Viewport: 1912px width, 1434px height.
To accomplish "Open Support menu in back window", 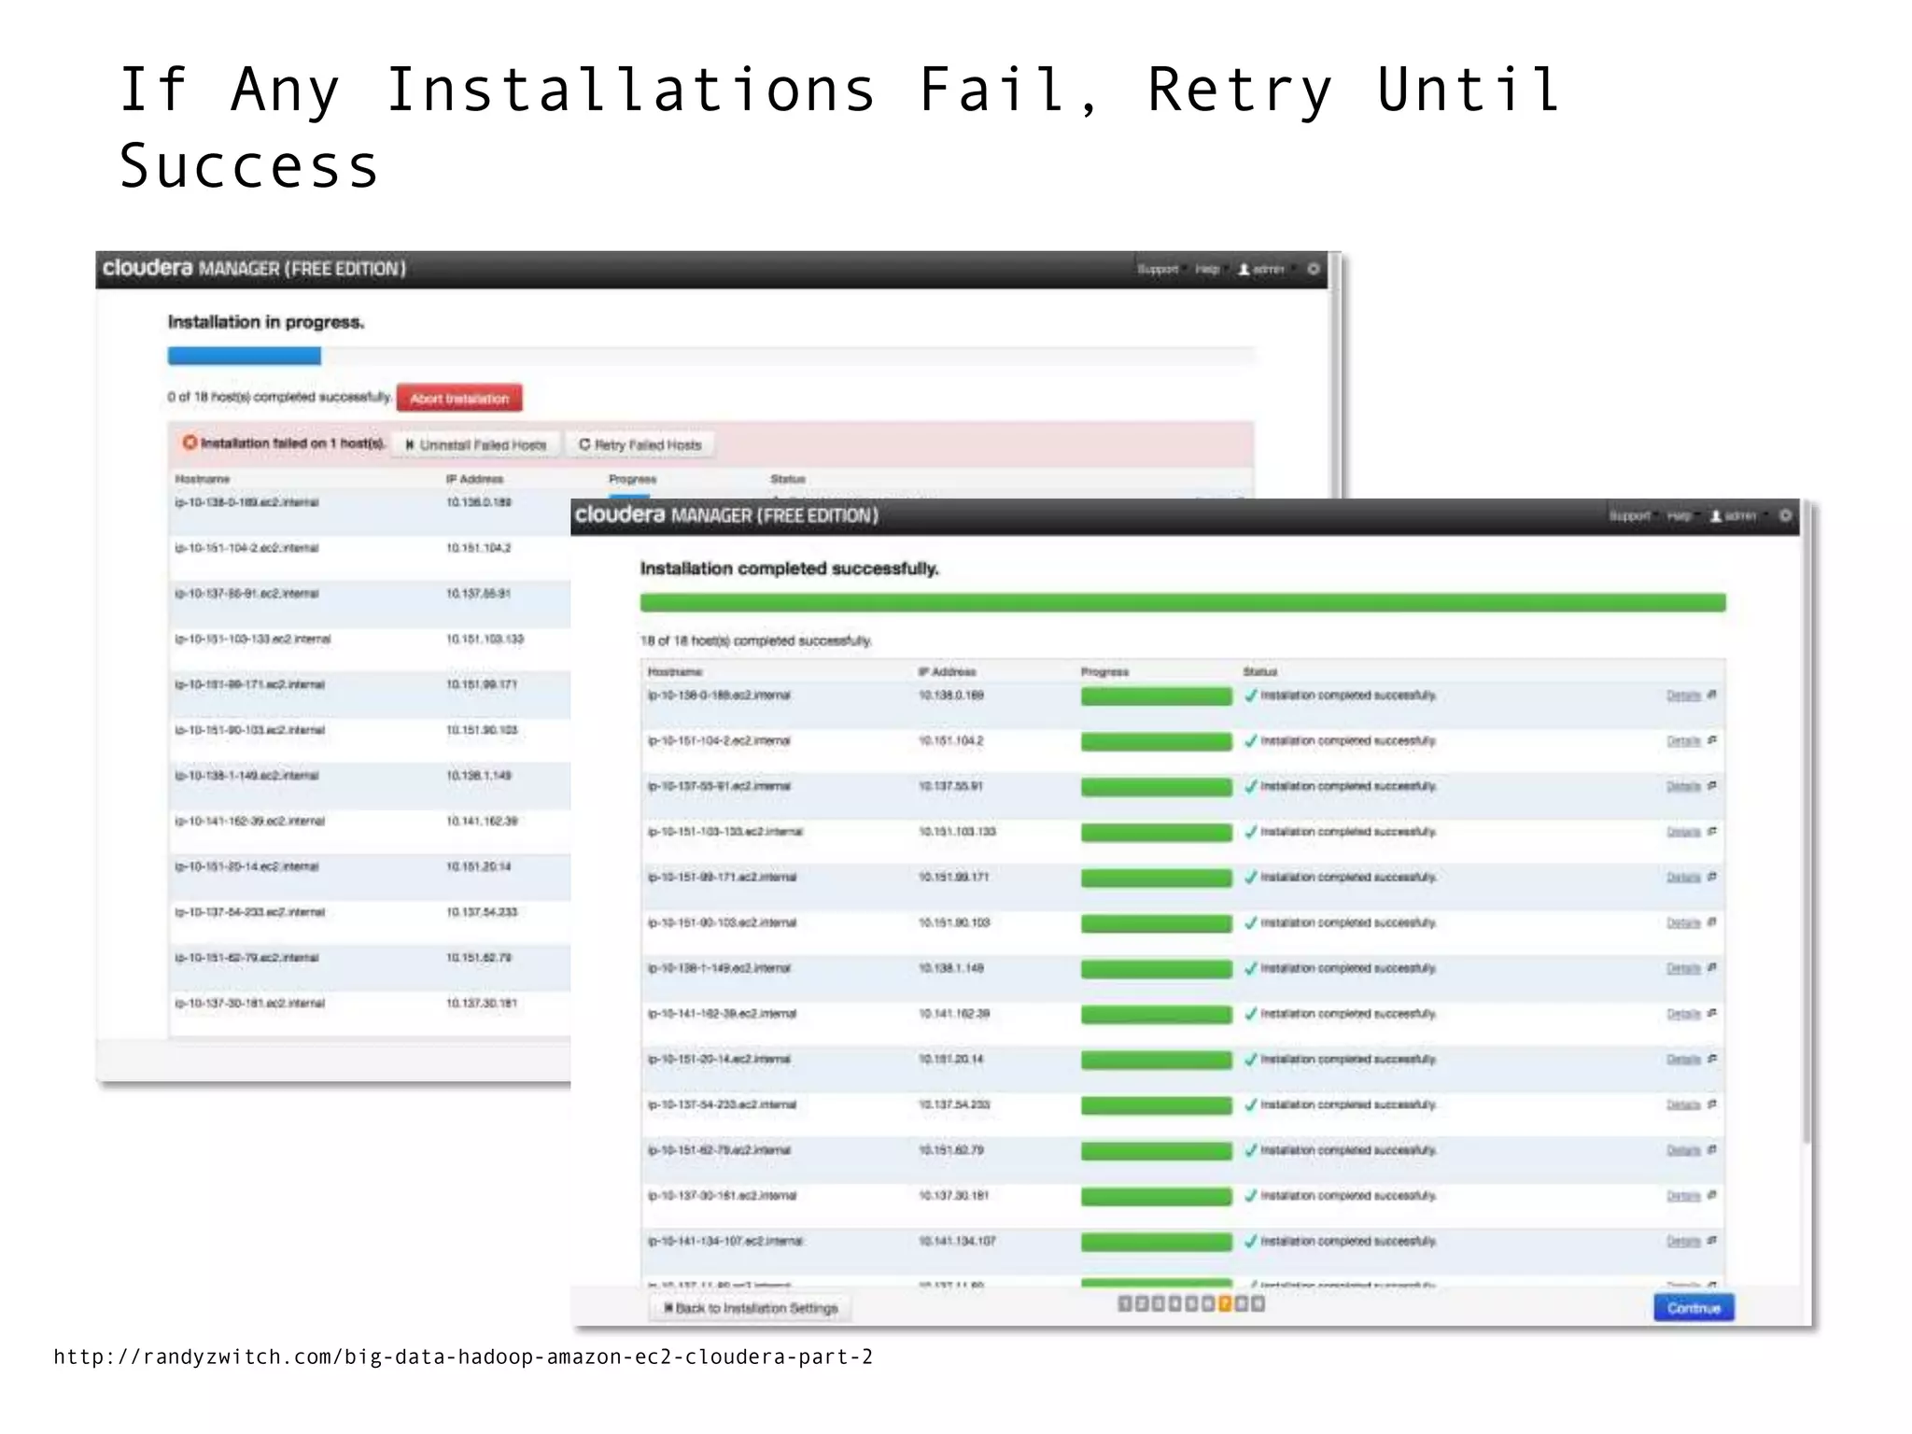I will 1158,269.
